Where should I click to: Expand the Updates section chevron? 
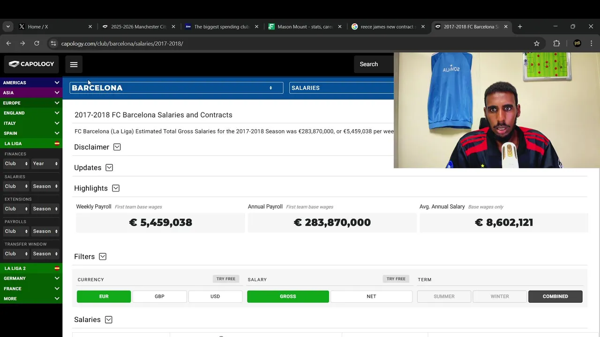click(x=109, y=168)
